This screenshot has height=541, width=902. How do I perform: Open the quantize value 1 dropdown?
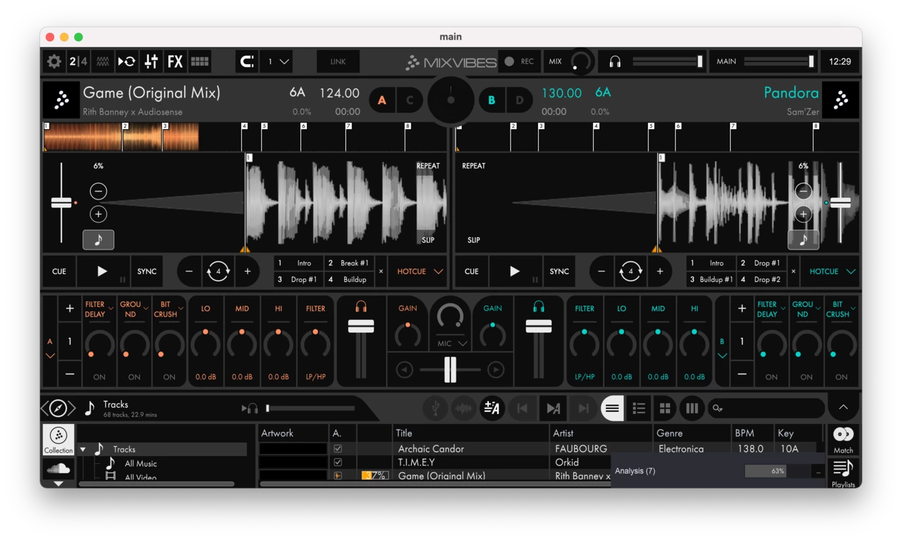(277, 62)
